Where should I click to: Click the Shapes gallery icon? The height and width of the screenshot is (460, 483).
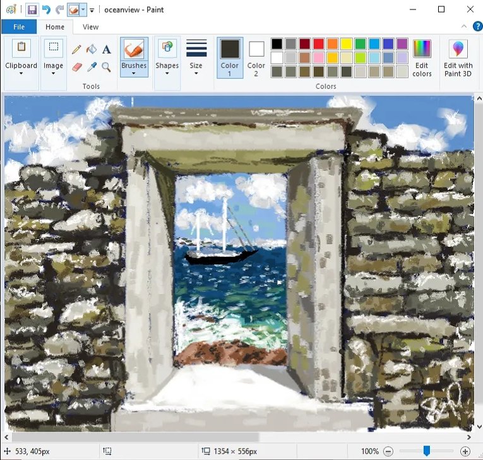pos(167,49)
